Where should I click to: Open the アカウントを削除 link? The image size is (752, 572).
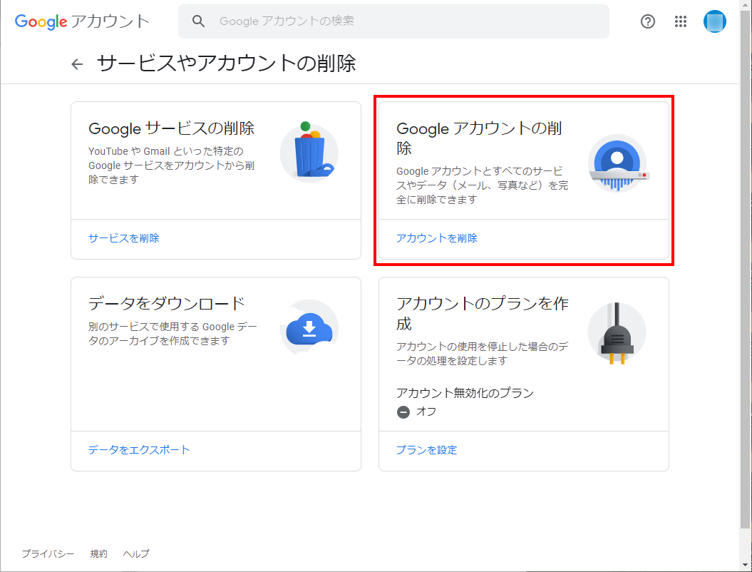(437, 238)
